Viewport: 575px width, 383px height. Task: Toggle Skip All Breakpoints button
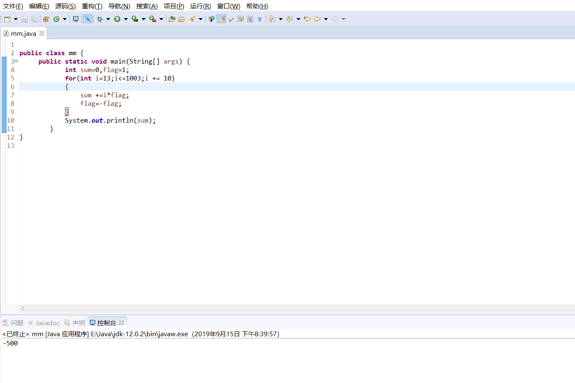88,19
